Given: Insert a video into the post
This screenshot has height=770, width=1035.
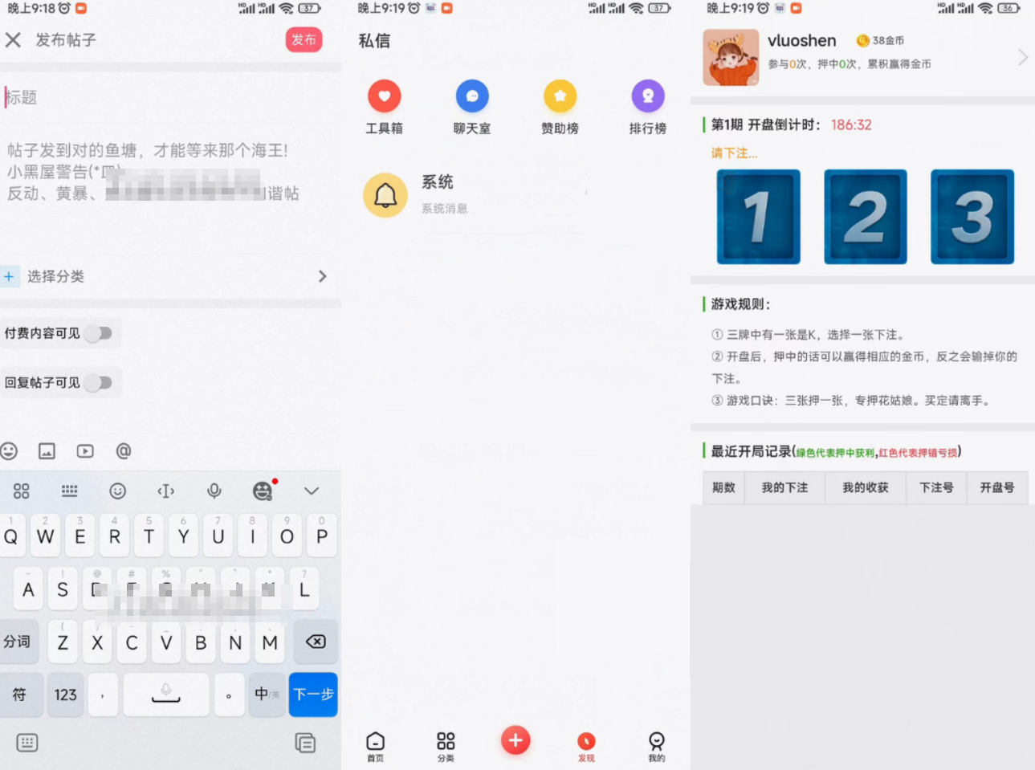Looking at the screenshot, I should [x=84, y=451].
